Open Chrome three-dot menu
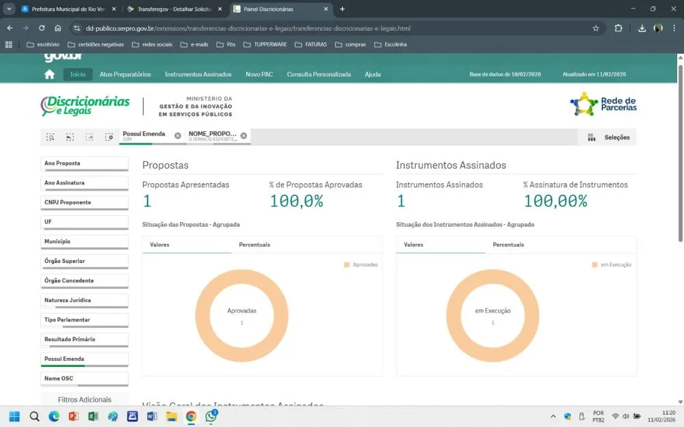Screen dimensions: 684x427 tap(674, 28)
